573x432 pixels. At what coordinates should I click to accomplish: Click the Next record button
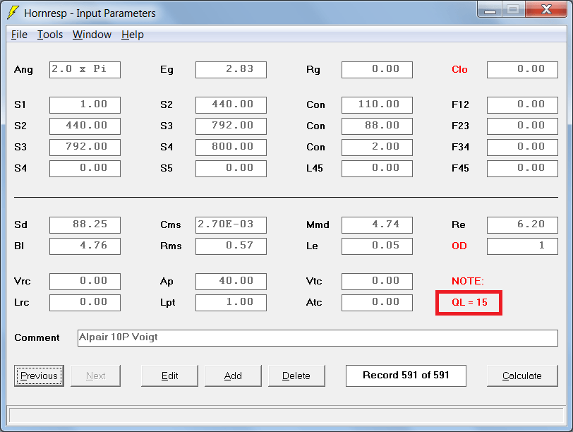(95, 376)
